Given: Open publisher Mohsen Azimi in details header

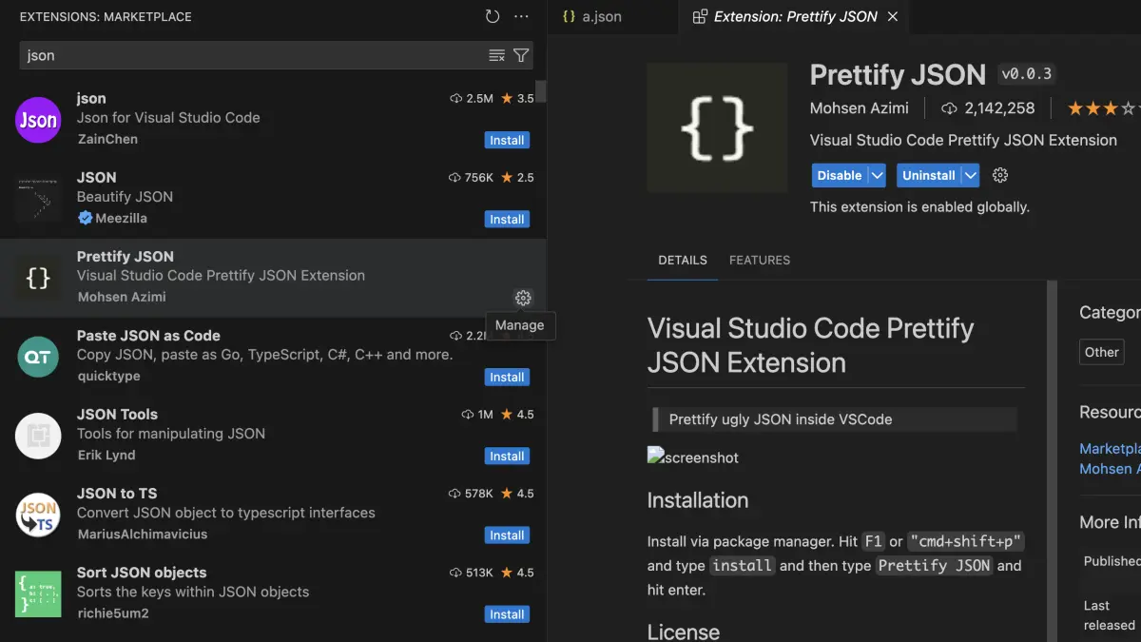Looking at the screenshot, I should click(x=860, y=108).
